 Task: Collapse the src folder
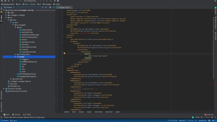[6, 18]
